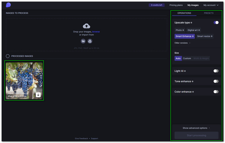This screenshot has width=225, height=143.
Task: Collapse Show advanced options
Action: coord(196,128)
